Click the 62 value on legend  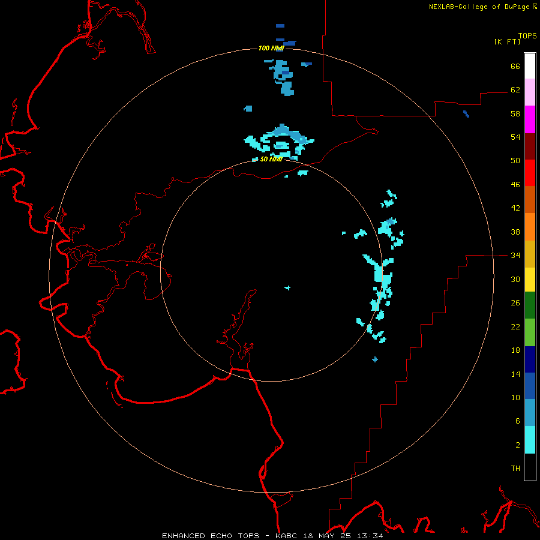pos(515,90)
